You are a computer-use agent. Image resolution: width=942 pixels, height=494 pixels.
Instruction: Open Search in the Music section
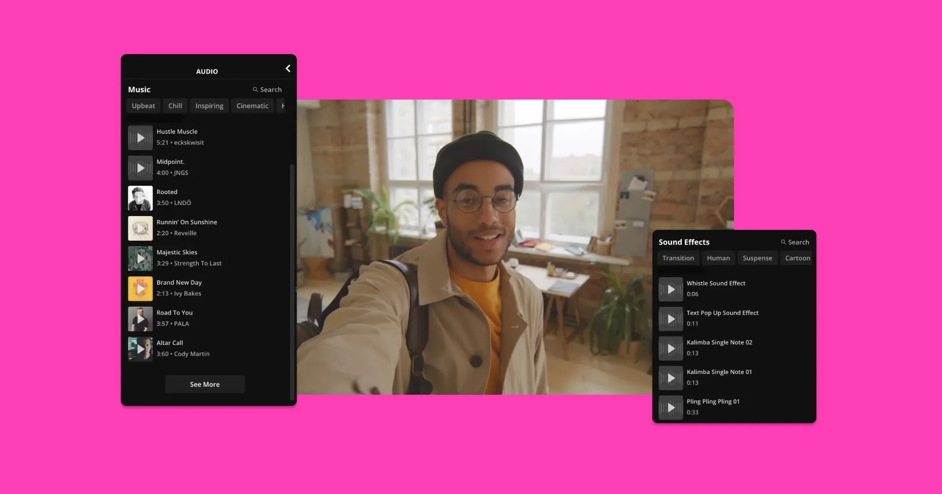point(267,90)
